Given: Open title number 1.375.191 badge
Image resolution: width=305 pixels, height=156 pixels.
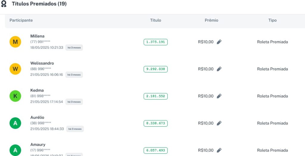Looking at the screenshot, I should (x=155, y=42).
